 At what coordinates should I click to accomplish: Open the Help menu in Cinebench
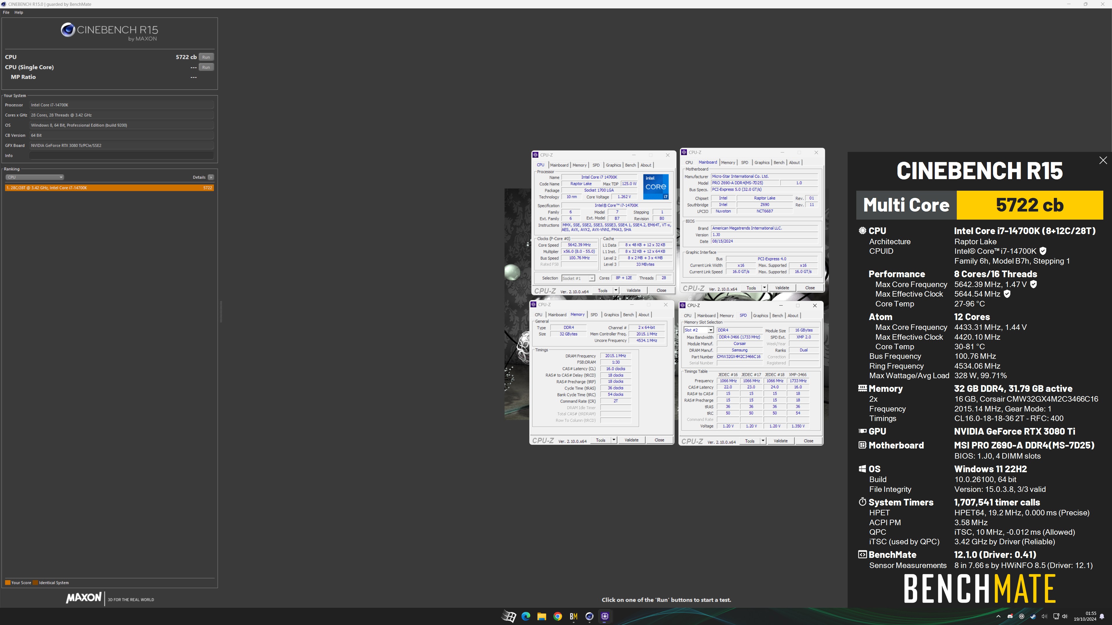[x=19, y=12]
